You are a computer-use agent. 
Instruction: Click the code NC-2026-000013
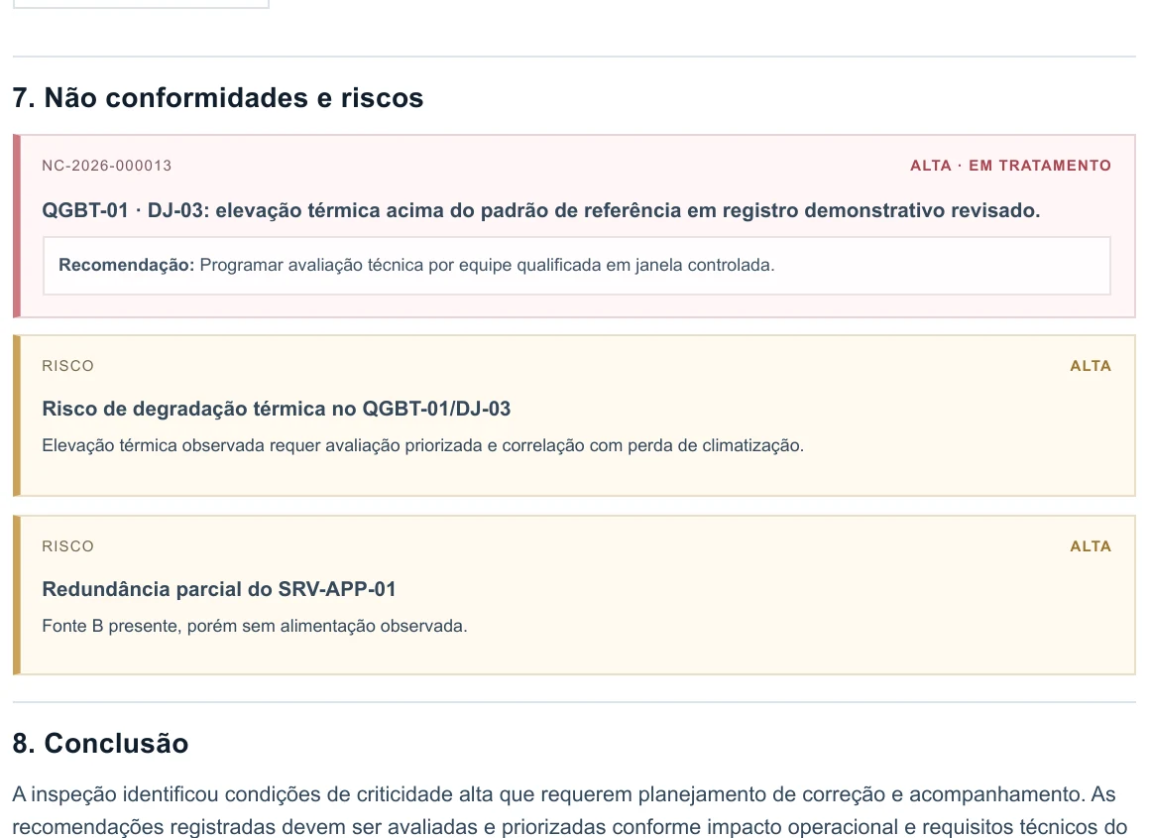tap(107, 166)
